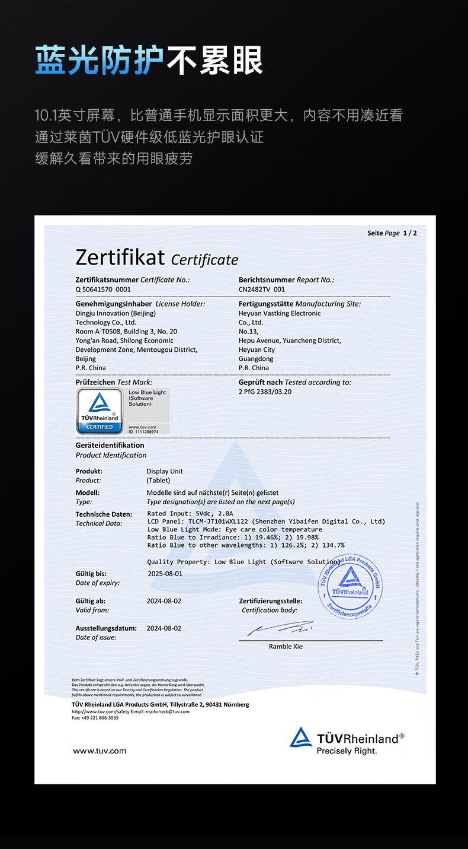Click the expiry date 2025-08-01
The width and height of the screenshot is (468, 849).
click(x=165, y=574)
